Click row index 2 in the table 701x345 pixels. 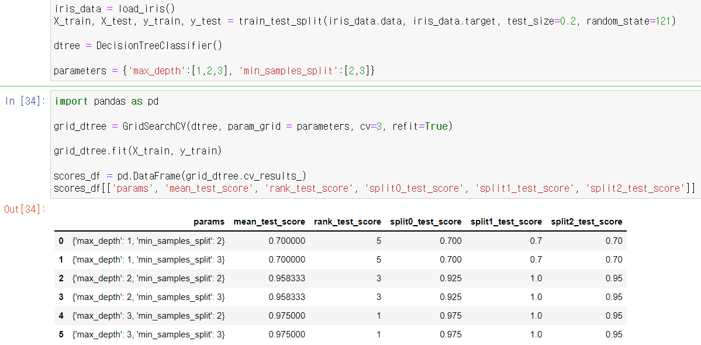(x=61, y=278)
